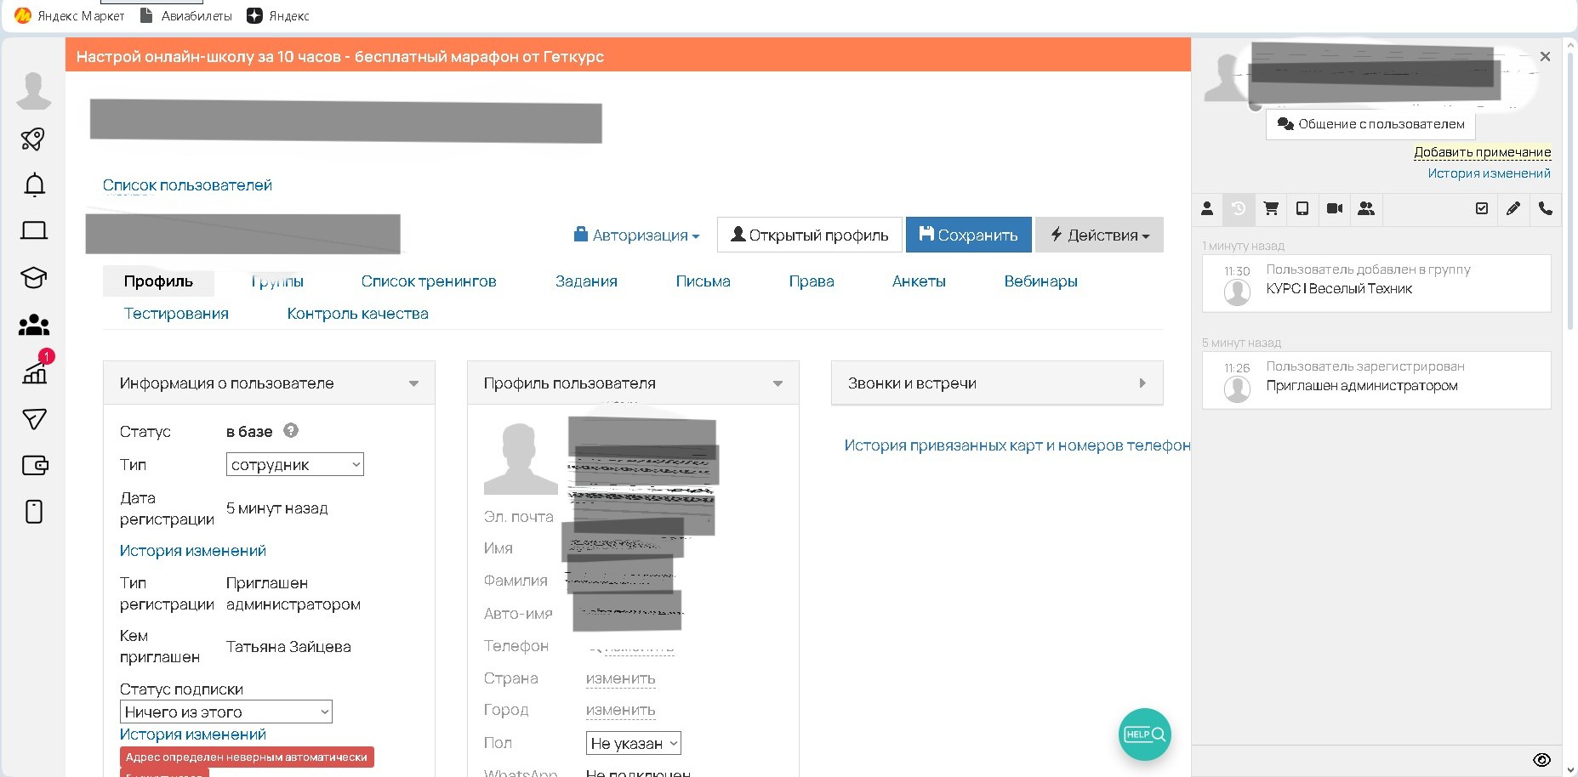Screen dimensions: 1578x777
Task: Switch to the Вебинары tab
Action: tap(1040, 281)
